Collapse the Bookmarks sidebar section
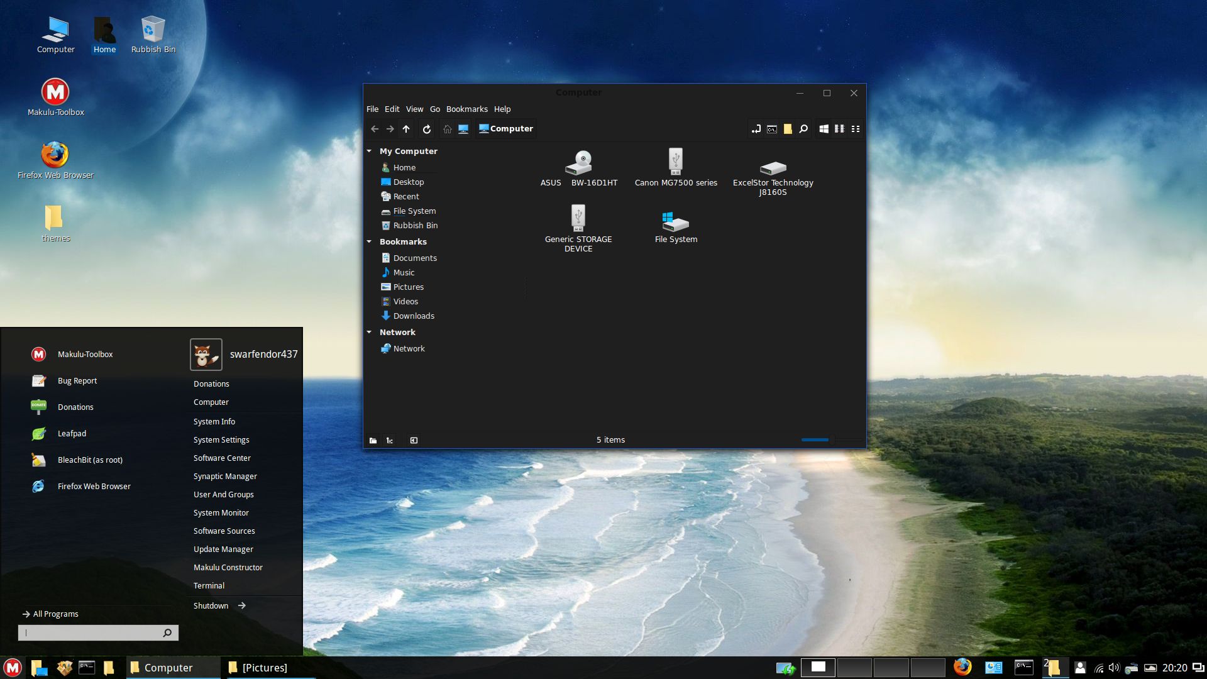The image size is (1207, 679). click(370, 242)
